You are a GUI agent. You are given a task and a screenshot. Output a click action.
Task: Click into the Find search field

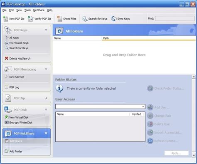tap(175, 18)
